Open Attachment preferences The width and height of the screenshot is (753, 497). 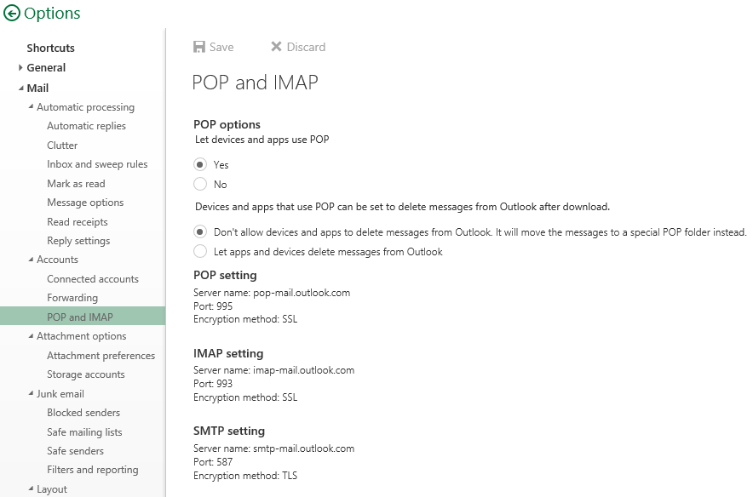click(x=101, y=356)
